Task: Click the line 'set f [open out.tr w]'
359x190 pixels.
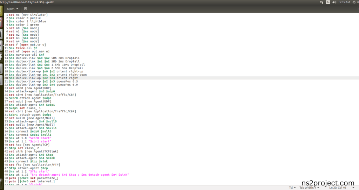Action: (x=27, y=44)
